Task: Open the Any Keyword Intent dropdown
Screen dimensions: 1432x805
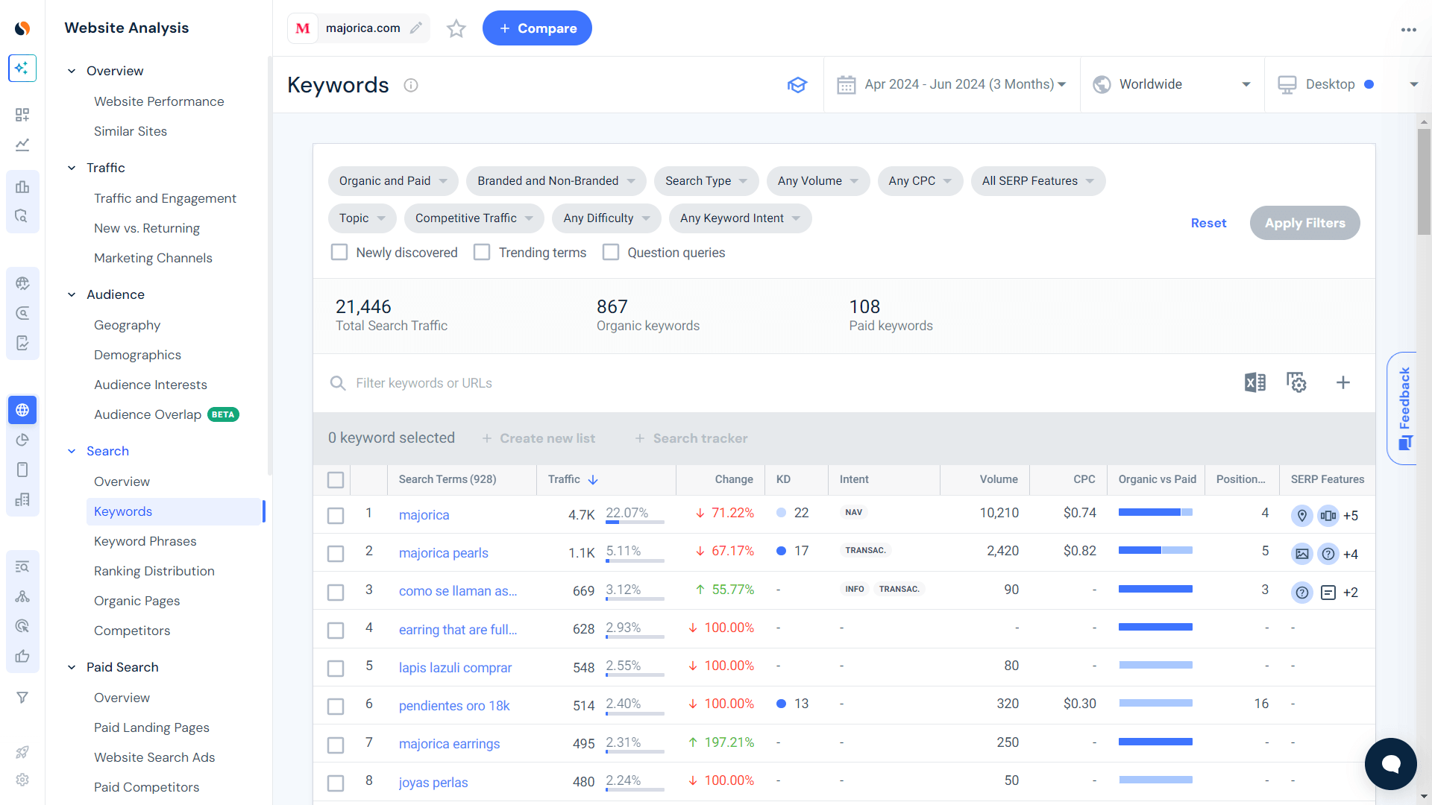Action: [x=740, y=218]
